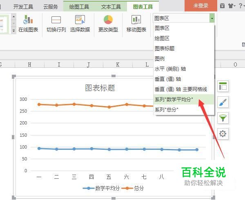Select column header I
Viewport: 245px width, 200px height.
click(x=59, y=64)
